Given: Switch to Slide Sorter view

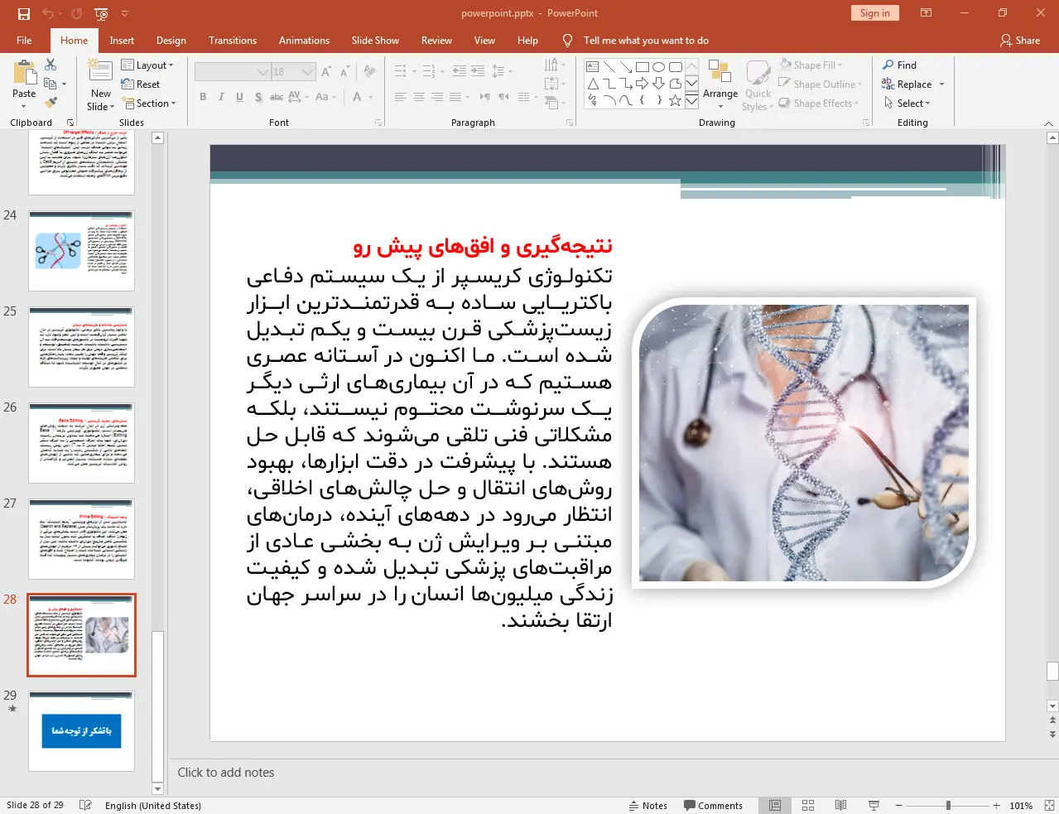Looking at the screenshot, I should (x=808, y=806).
